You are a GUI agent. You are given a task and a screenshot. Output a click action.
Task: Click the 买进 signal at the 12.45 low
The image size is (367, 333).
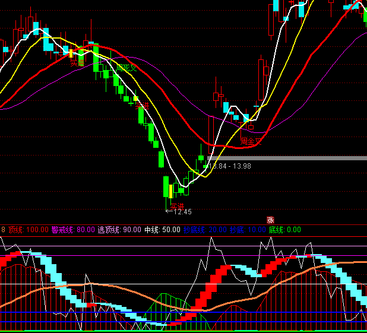pos(176,205)
